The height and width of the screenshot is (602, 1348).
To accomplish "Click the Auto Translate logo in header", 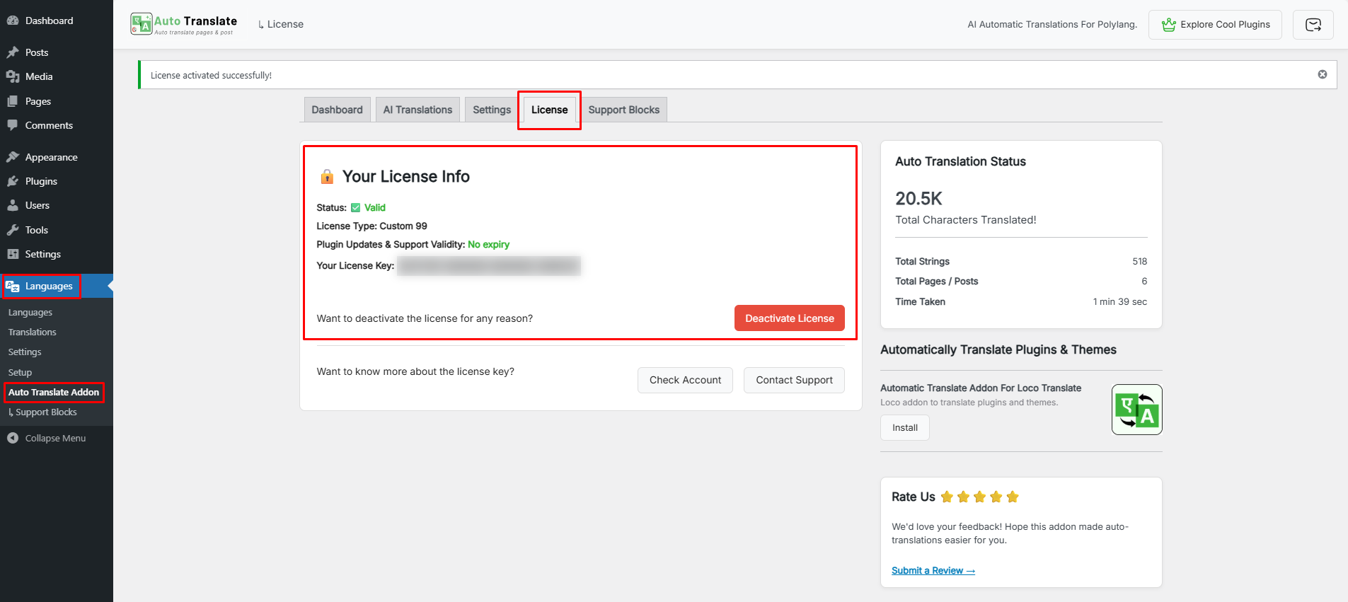I will tap(184, 24).
